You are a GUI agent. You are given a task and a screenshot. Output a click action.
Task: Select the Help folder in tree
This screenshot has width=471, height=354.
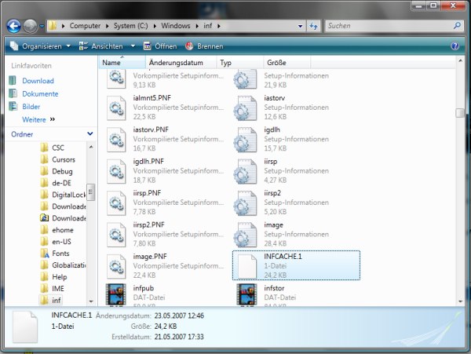coord(59,277)
